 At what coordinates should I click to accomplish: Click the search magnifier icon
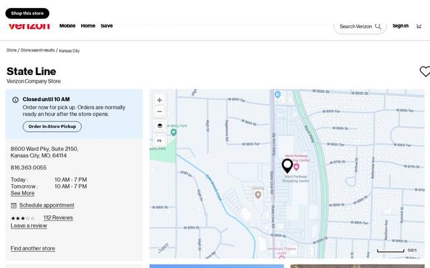pos(378,27)
